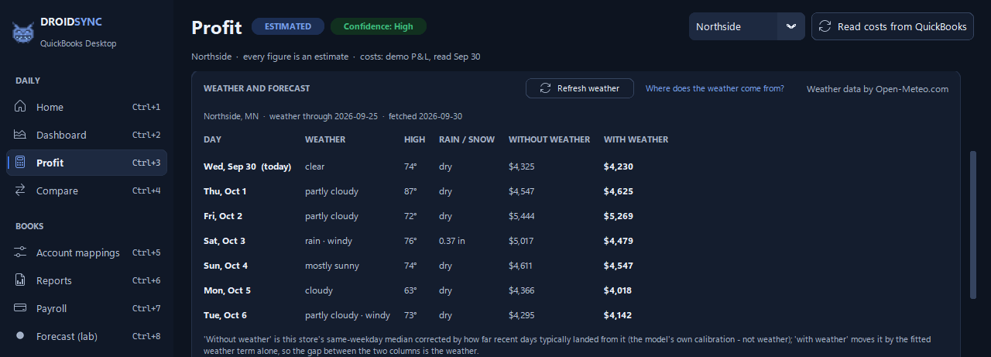
Task: Click the WEATHER column header
Action: 325,139
